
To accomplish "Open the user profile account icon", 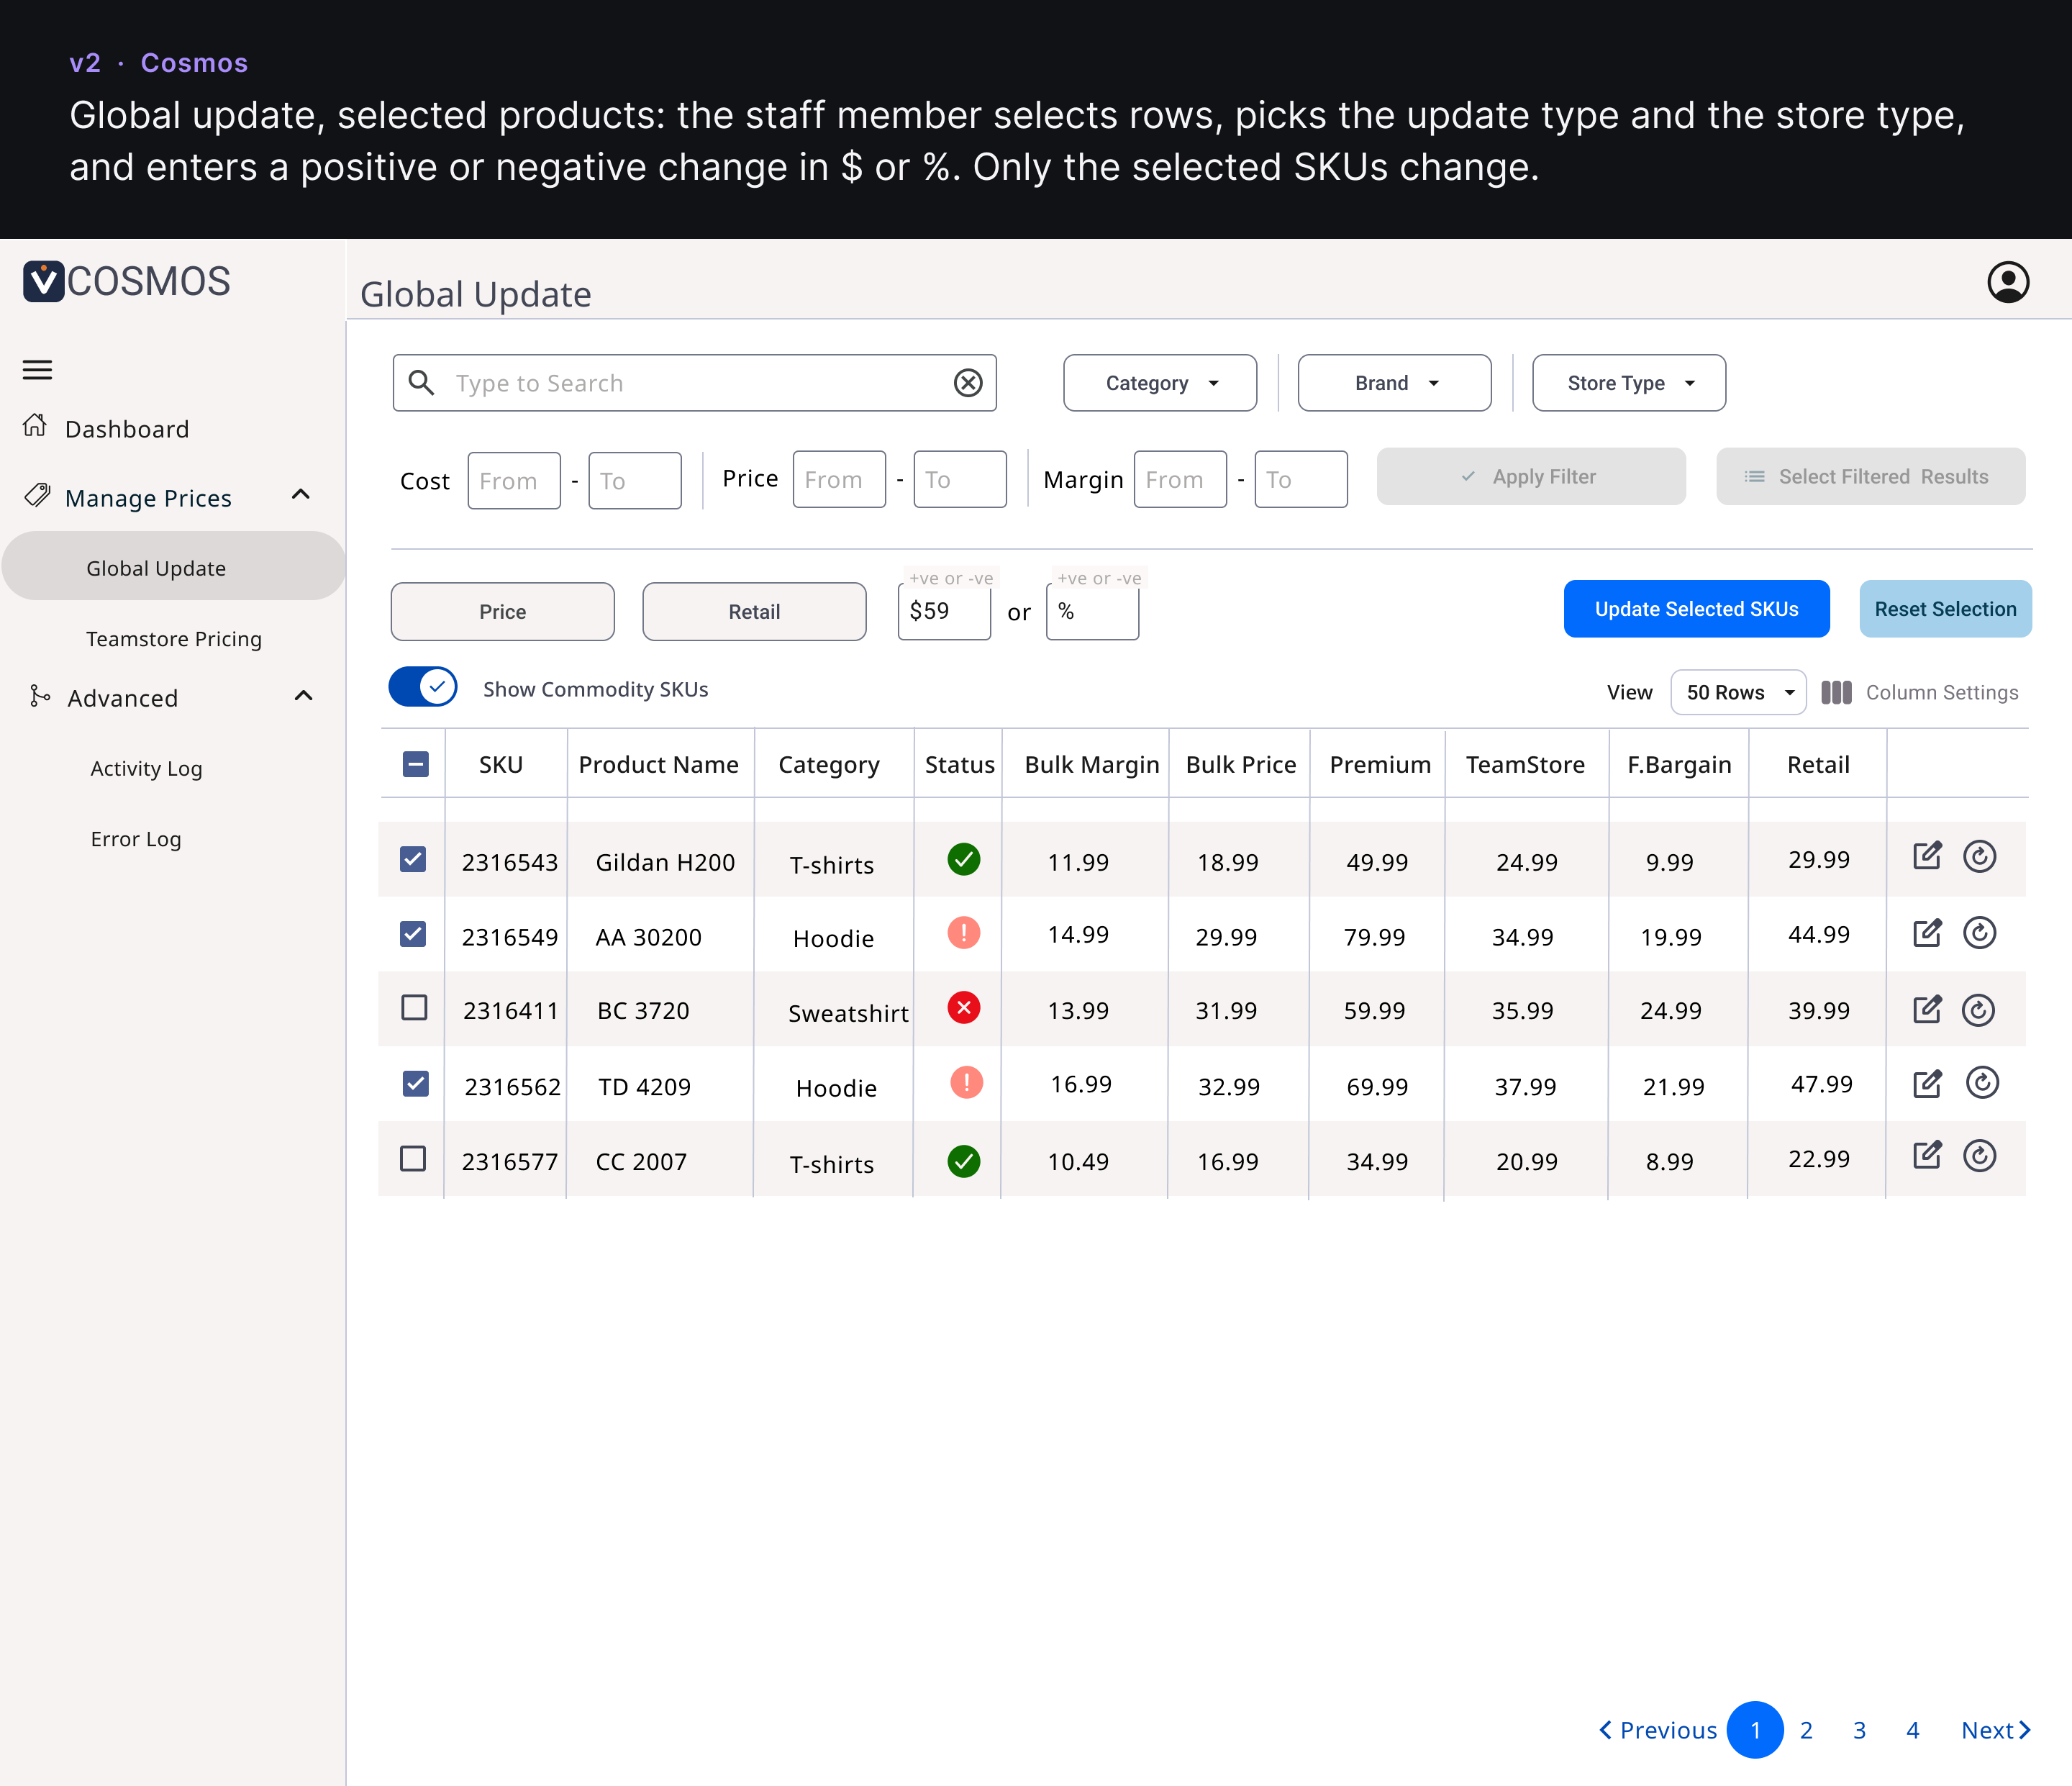I will 2007,282.
